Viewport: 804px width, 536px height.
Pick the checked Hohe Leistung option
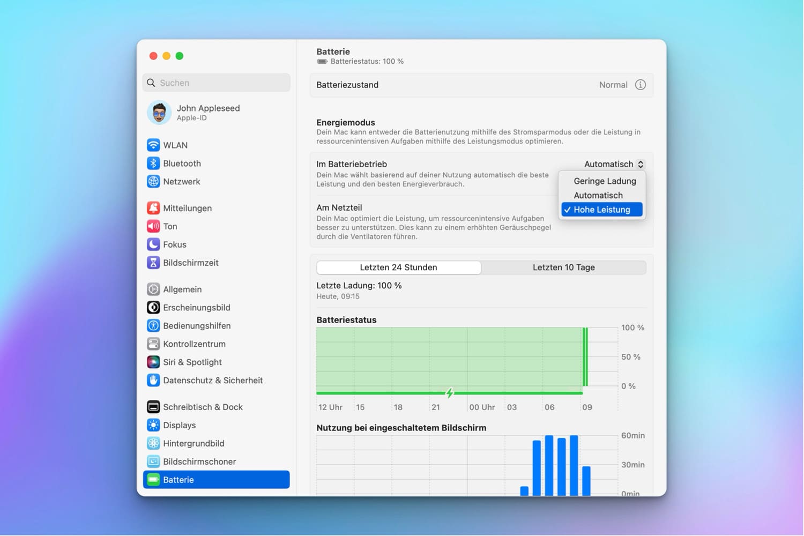pos(601,210)
